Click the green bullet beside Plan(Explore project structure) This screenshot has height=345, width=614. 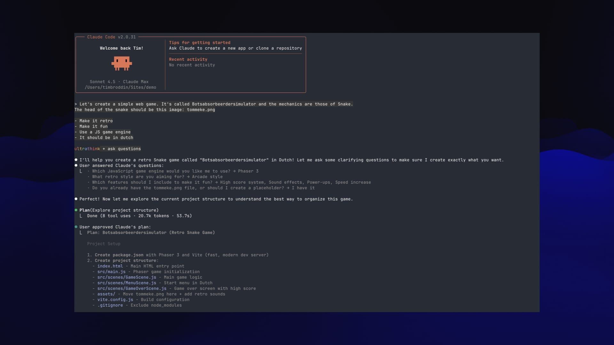(x=76, y=210)
